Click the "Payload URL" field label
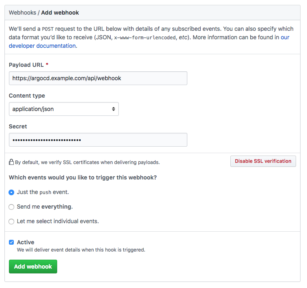307x288 pixels. [26, 65]
